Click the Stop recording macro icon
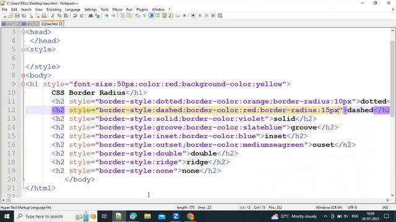Screen dimensions: 396x222 tap(200, 15)
